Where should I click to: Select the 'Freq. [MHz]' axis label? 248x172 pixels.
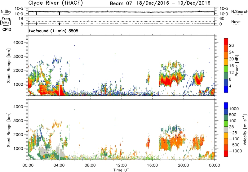click(x=6, y=21)
